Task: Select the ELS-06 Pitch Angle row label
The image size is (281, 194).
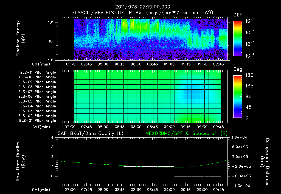Action: (37, 97)
